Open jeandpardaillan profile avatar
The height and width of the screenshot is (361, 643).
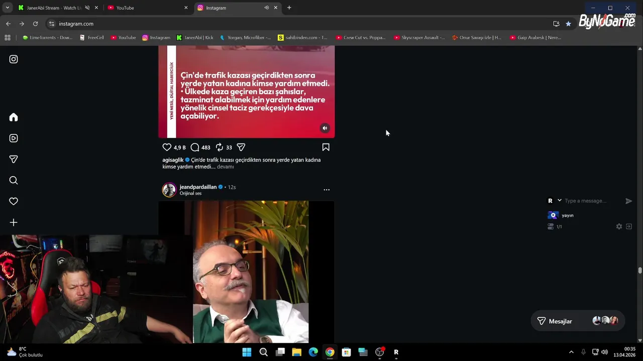tap(169, 190)
